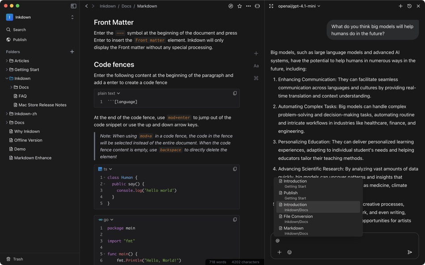The height and width of the screenshot is (265, 425).
Task: Click Markdown in the breadcrumb
Action: (x=147, y=6)
